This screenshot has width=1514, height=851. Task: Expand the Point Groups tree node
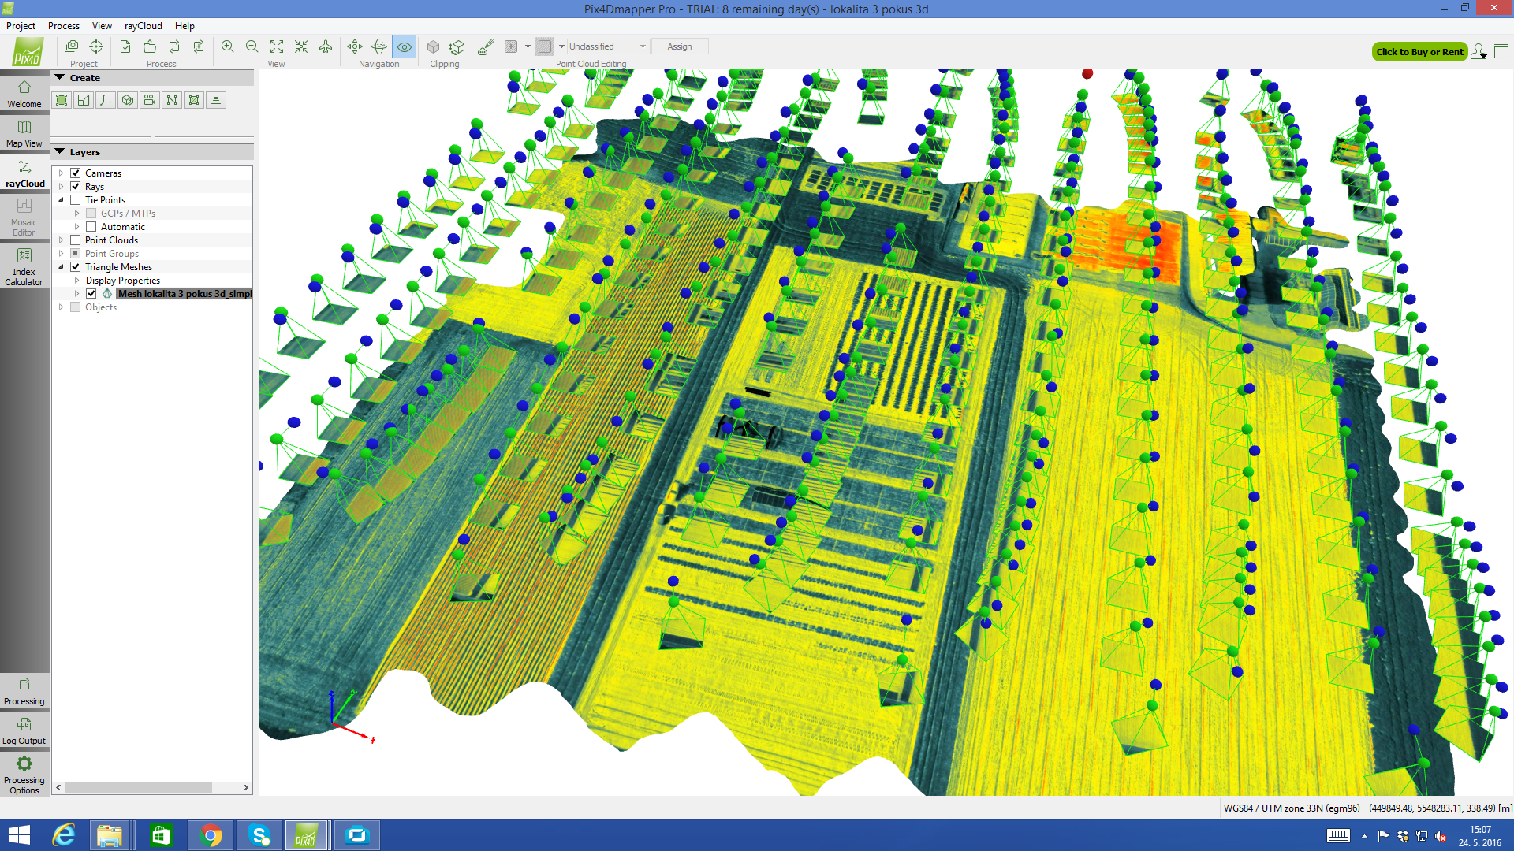tap(61, 254)
